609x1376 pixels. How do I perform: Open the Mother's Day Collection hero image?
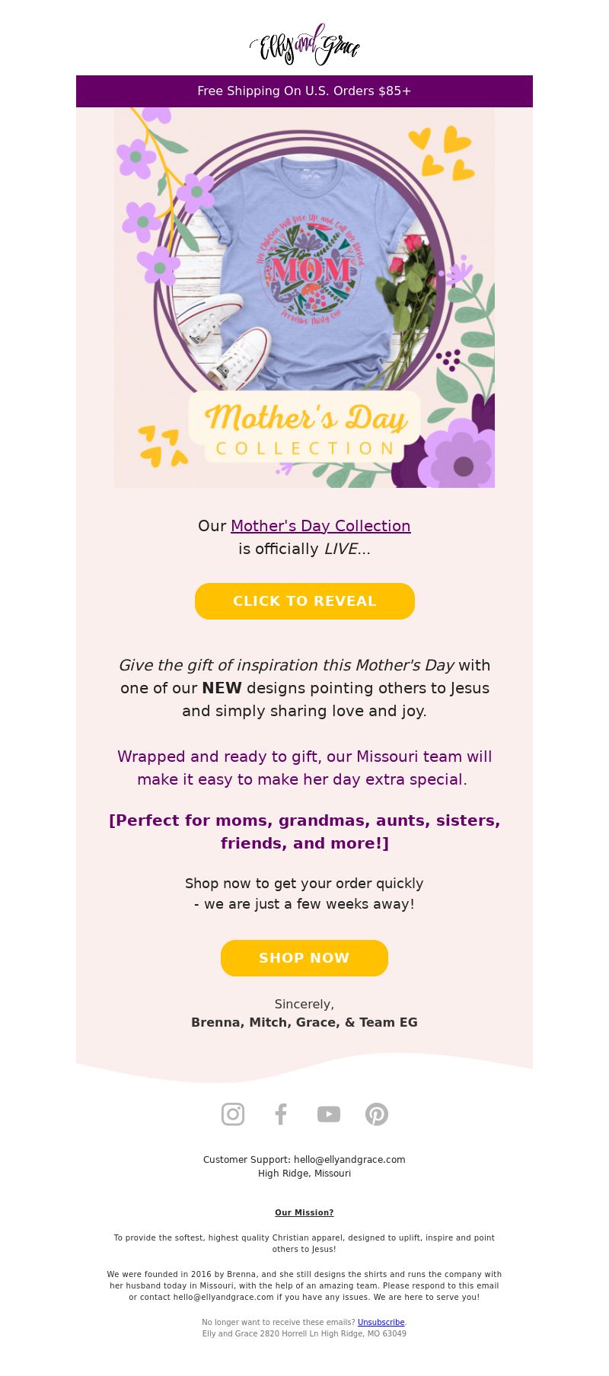(304, 298)
